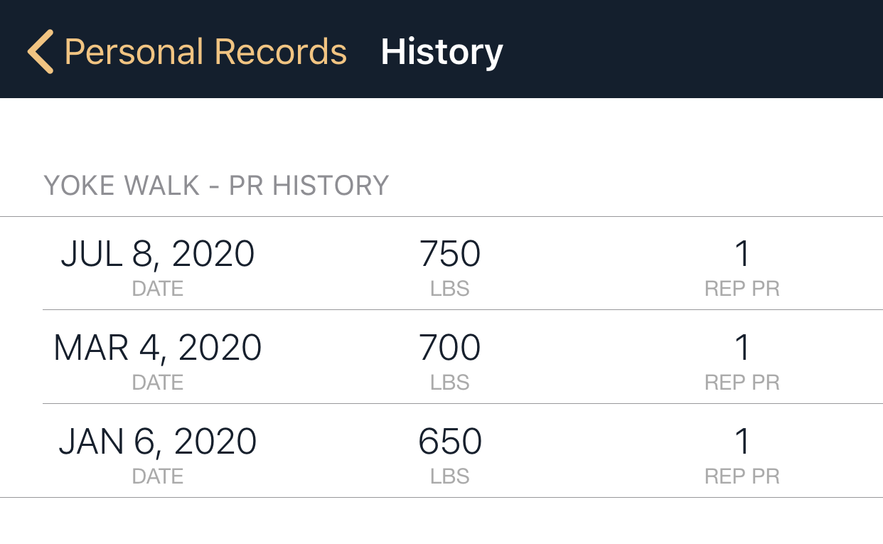
Task: Tap the 700 LBS weight value
Action: [x=451, y=348]
